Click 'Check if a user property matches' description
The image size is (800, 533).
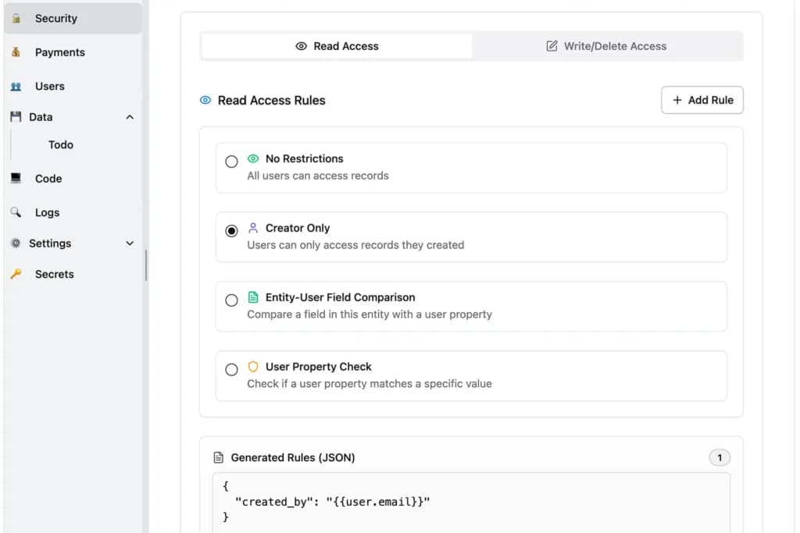pos(370,383)
